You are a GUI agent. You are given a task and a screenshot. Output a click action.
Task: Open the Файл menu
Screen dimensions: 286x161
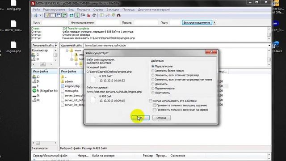click(36, 9)
